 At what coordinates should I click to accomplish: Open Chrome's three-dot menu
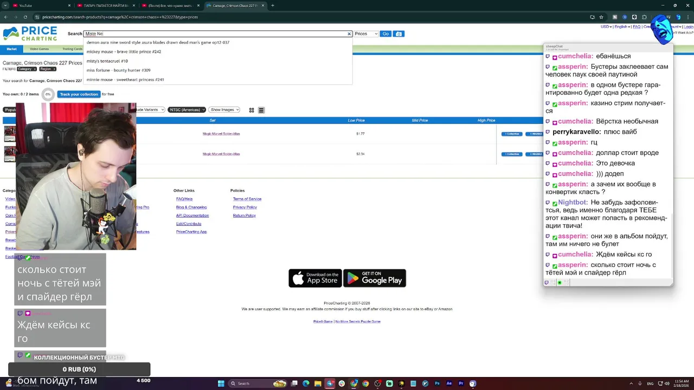(x=689, y=17)
